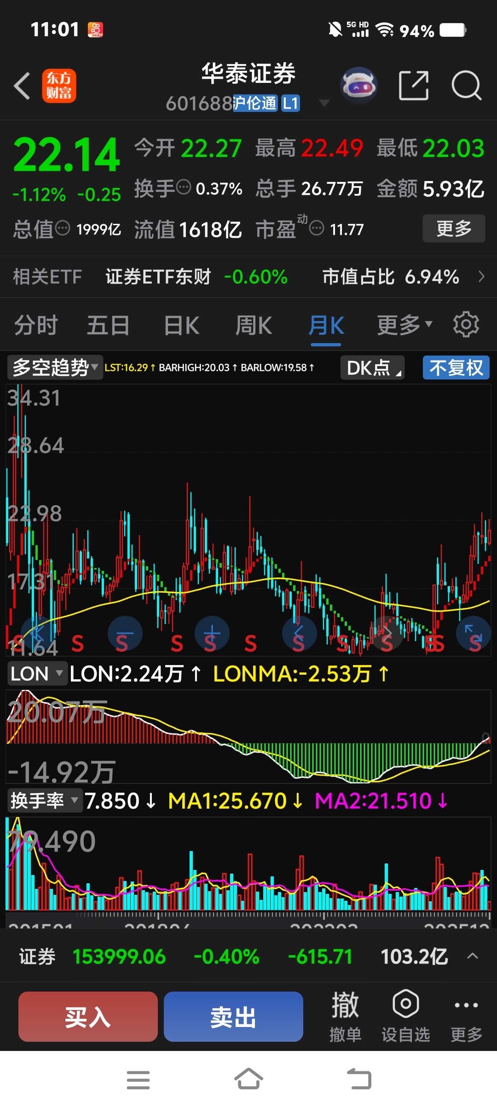497x1109 pixels.
Task: Switch to 五日 tab
Action: pyautogui.click(x=108, y=325)
